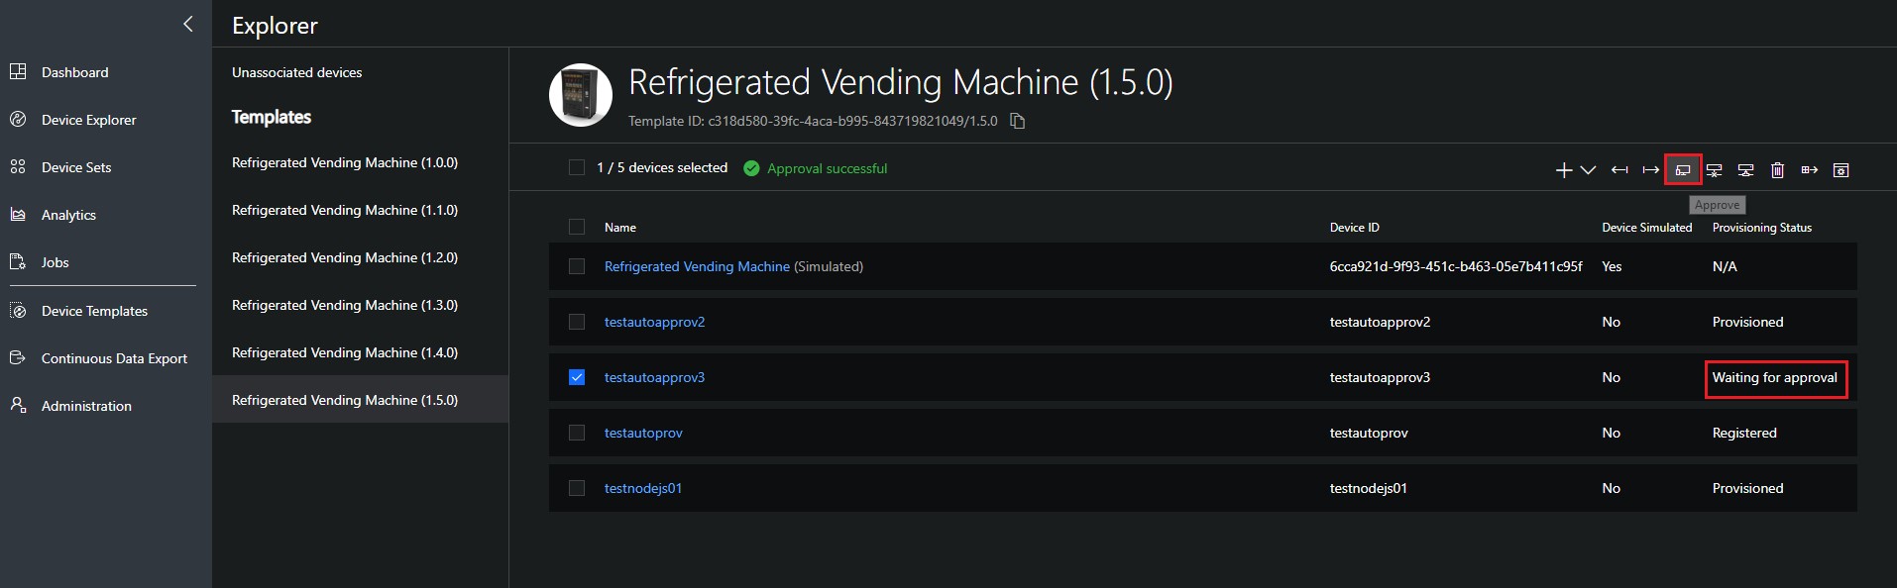Click the Device Simulated column header

pyautogui.click(x=1646, y=228)
